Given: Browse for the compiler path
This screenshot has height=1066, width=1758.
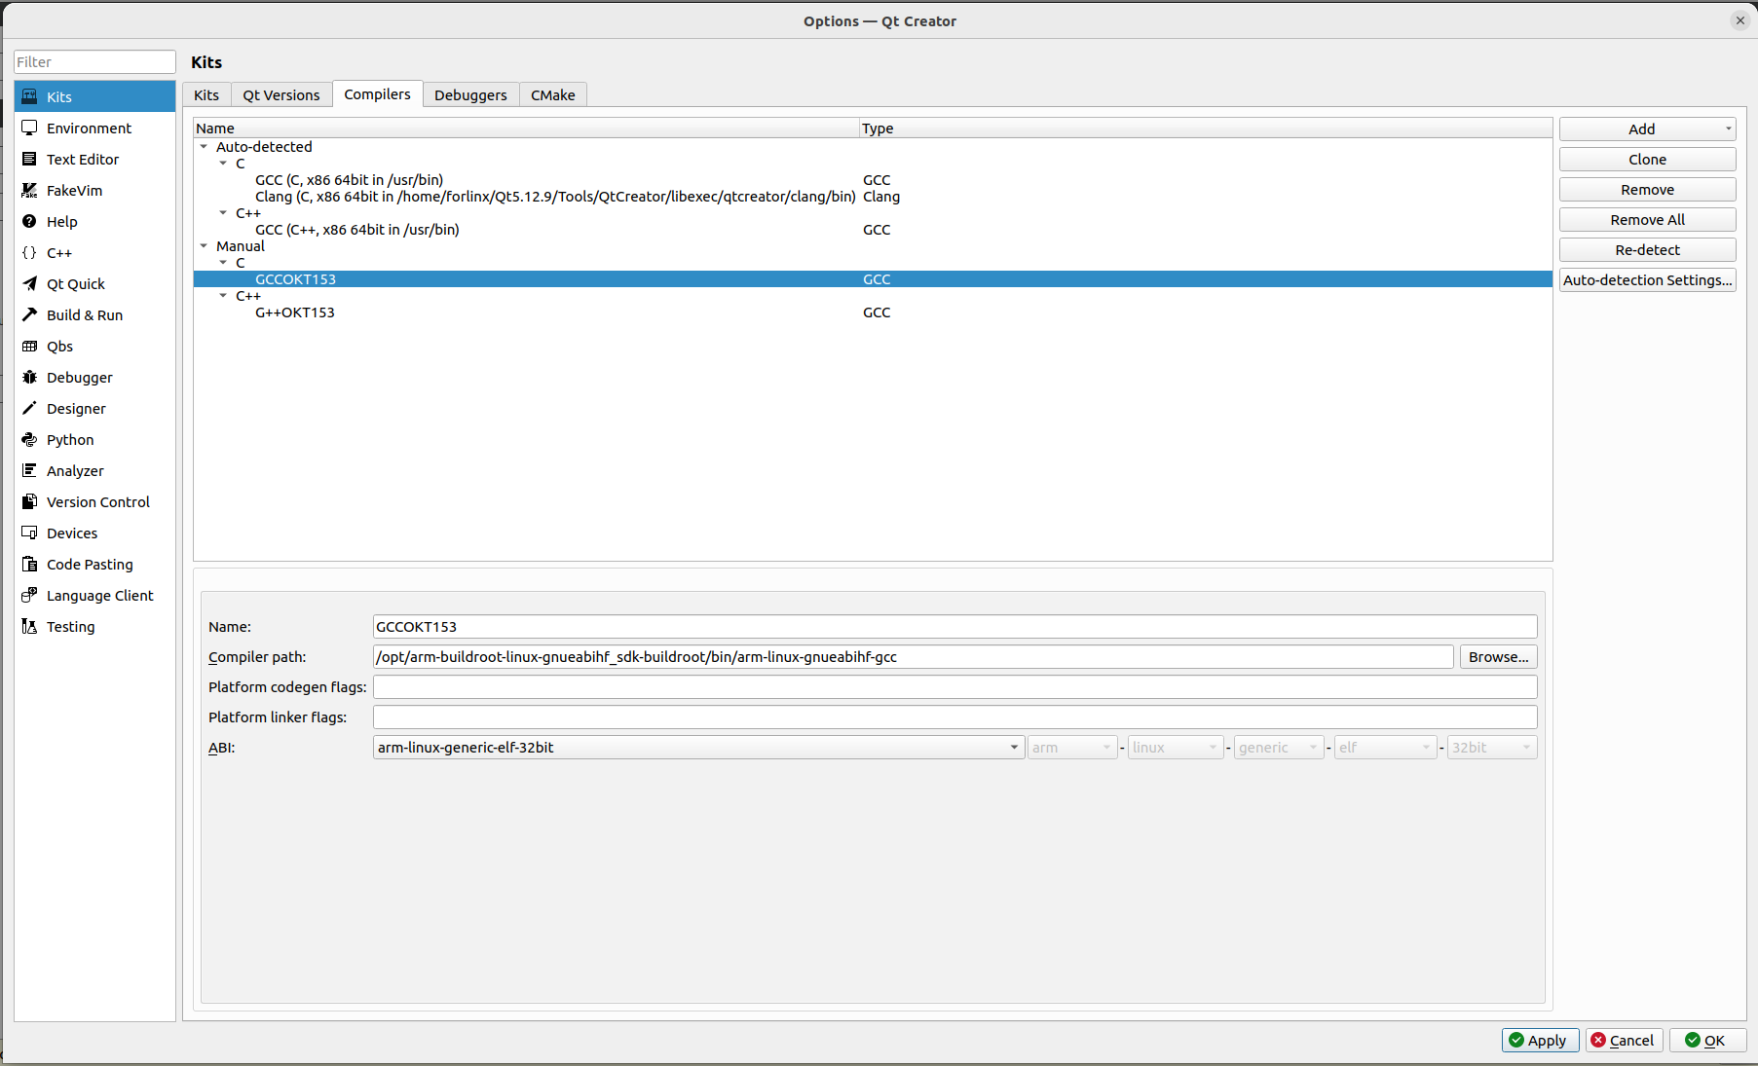Looking at the screenshot, I should point(1498,657).
